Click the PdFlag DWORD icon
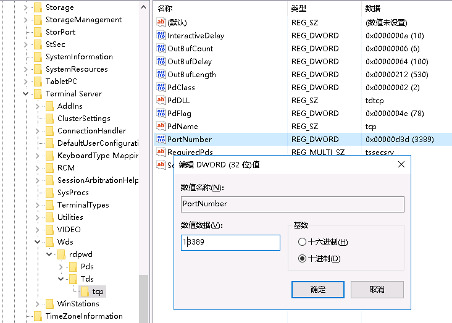The image size is (452, 323). click(161, 113)
